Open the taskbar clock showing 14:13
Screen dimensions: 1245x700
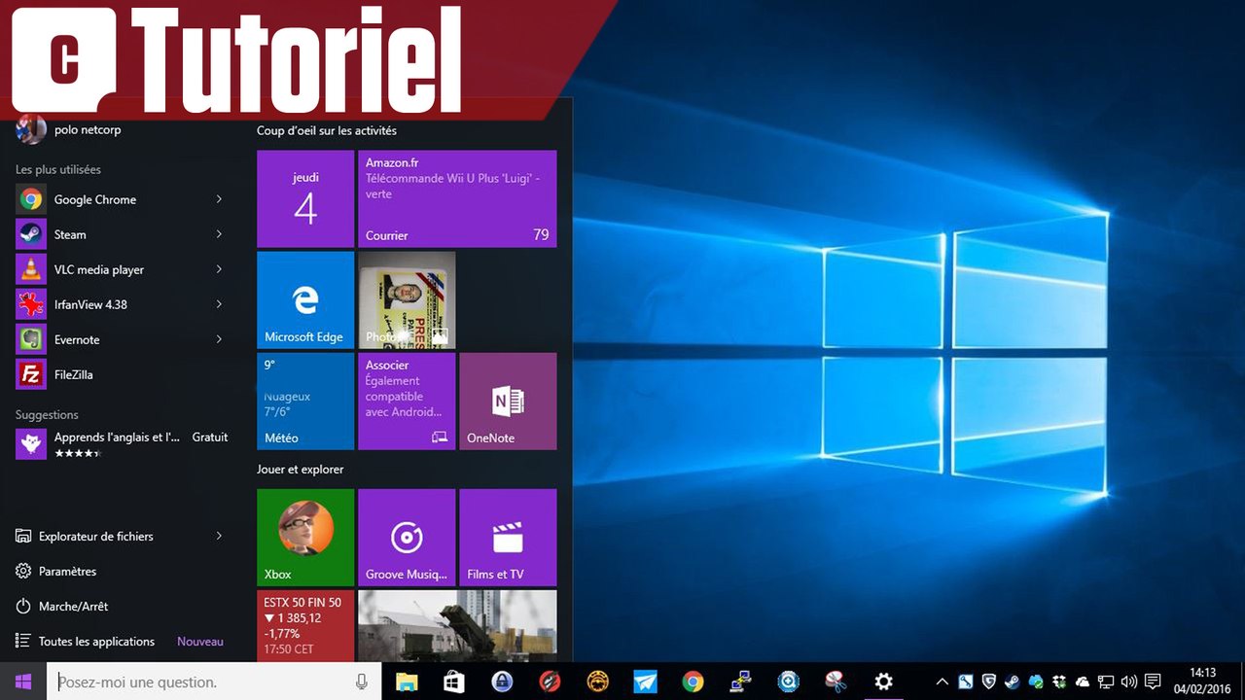pos(1203,682)
